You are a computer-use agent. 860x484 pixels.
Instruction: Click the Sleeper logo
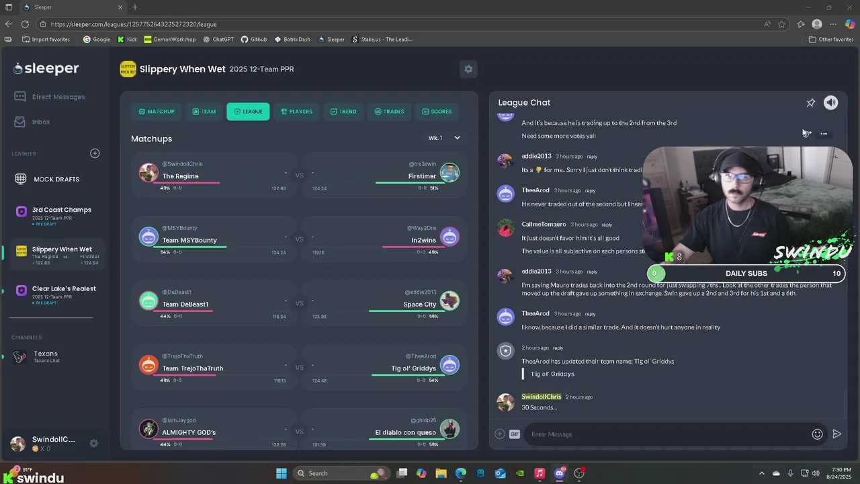point(46,69)
